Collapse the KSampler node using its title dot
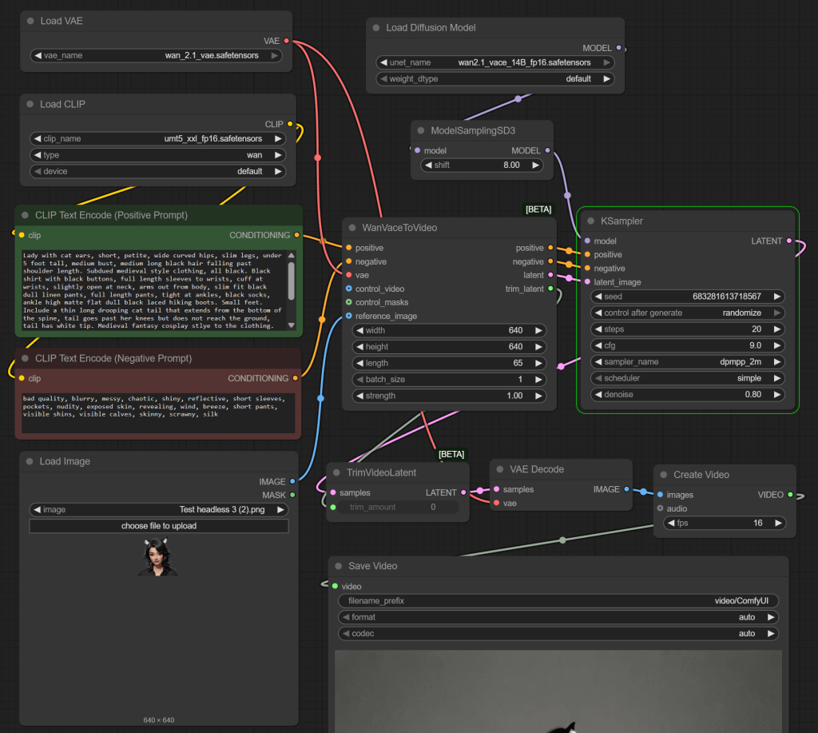818x733 pixels. click(x=590, y=221)
